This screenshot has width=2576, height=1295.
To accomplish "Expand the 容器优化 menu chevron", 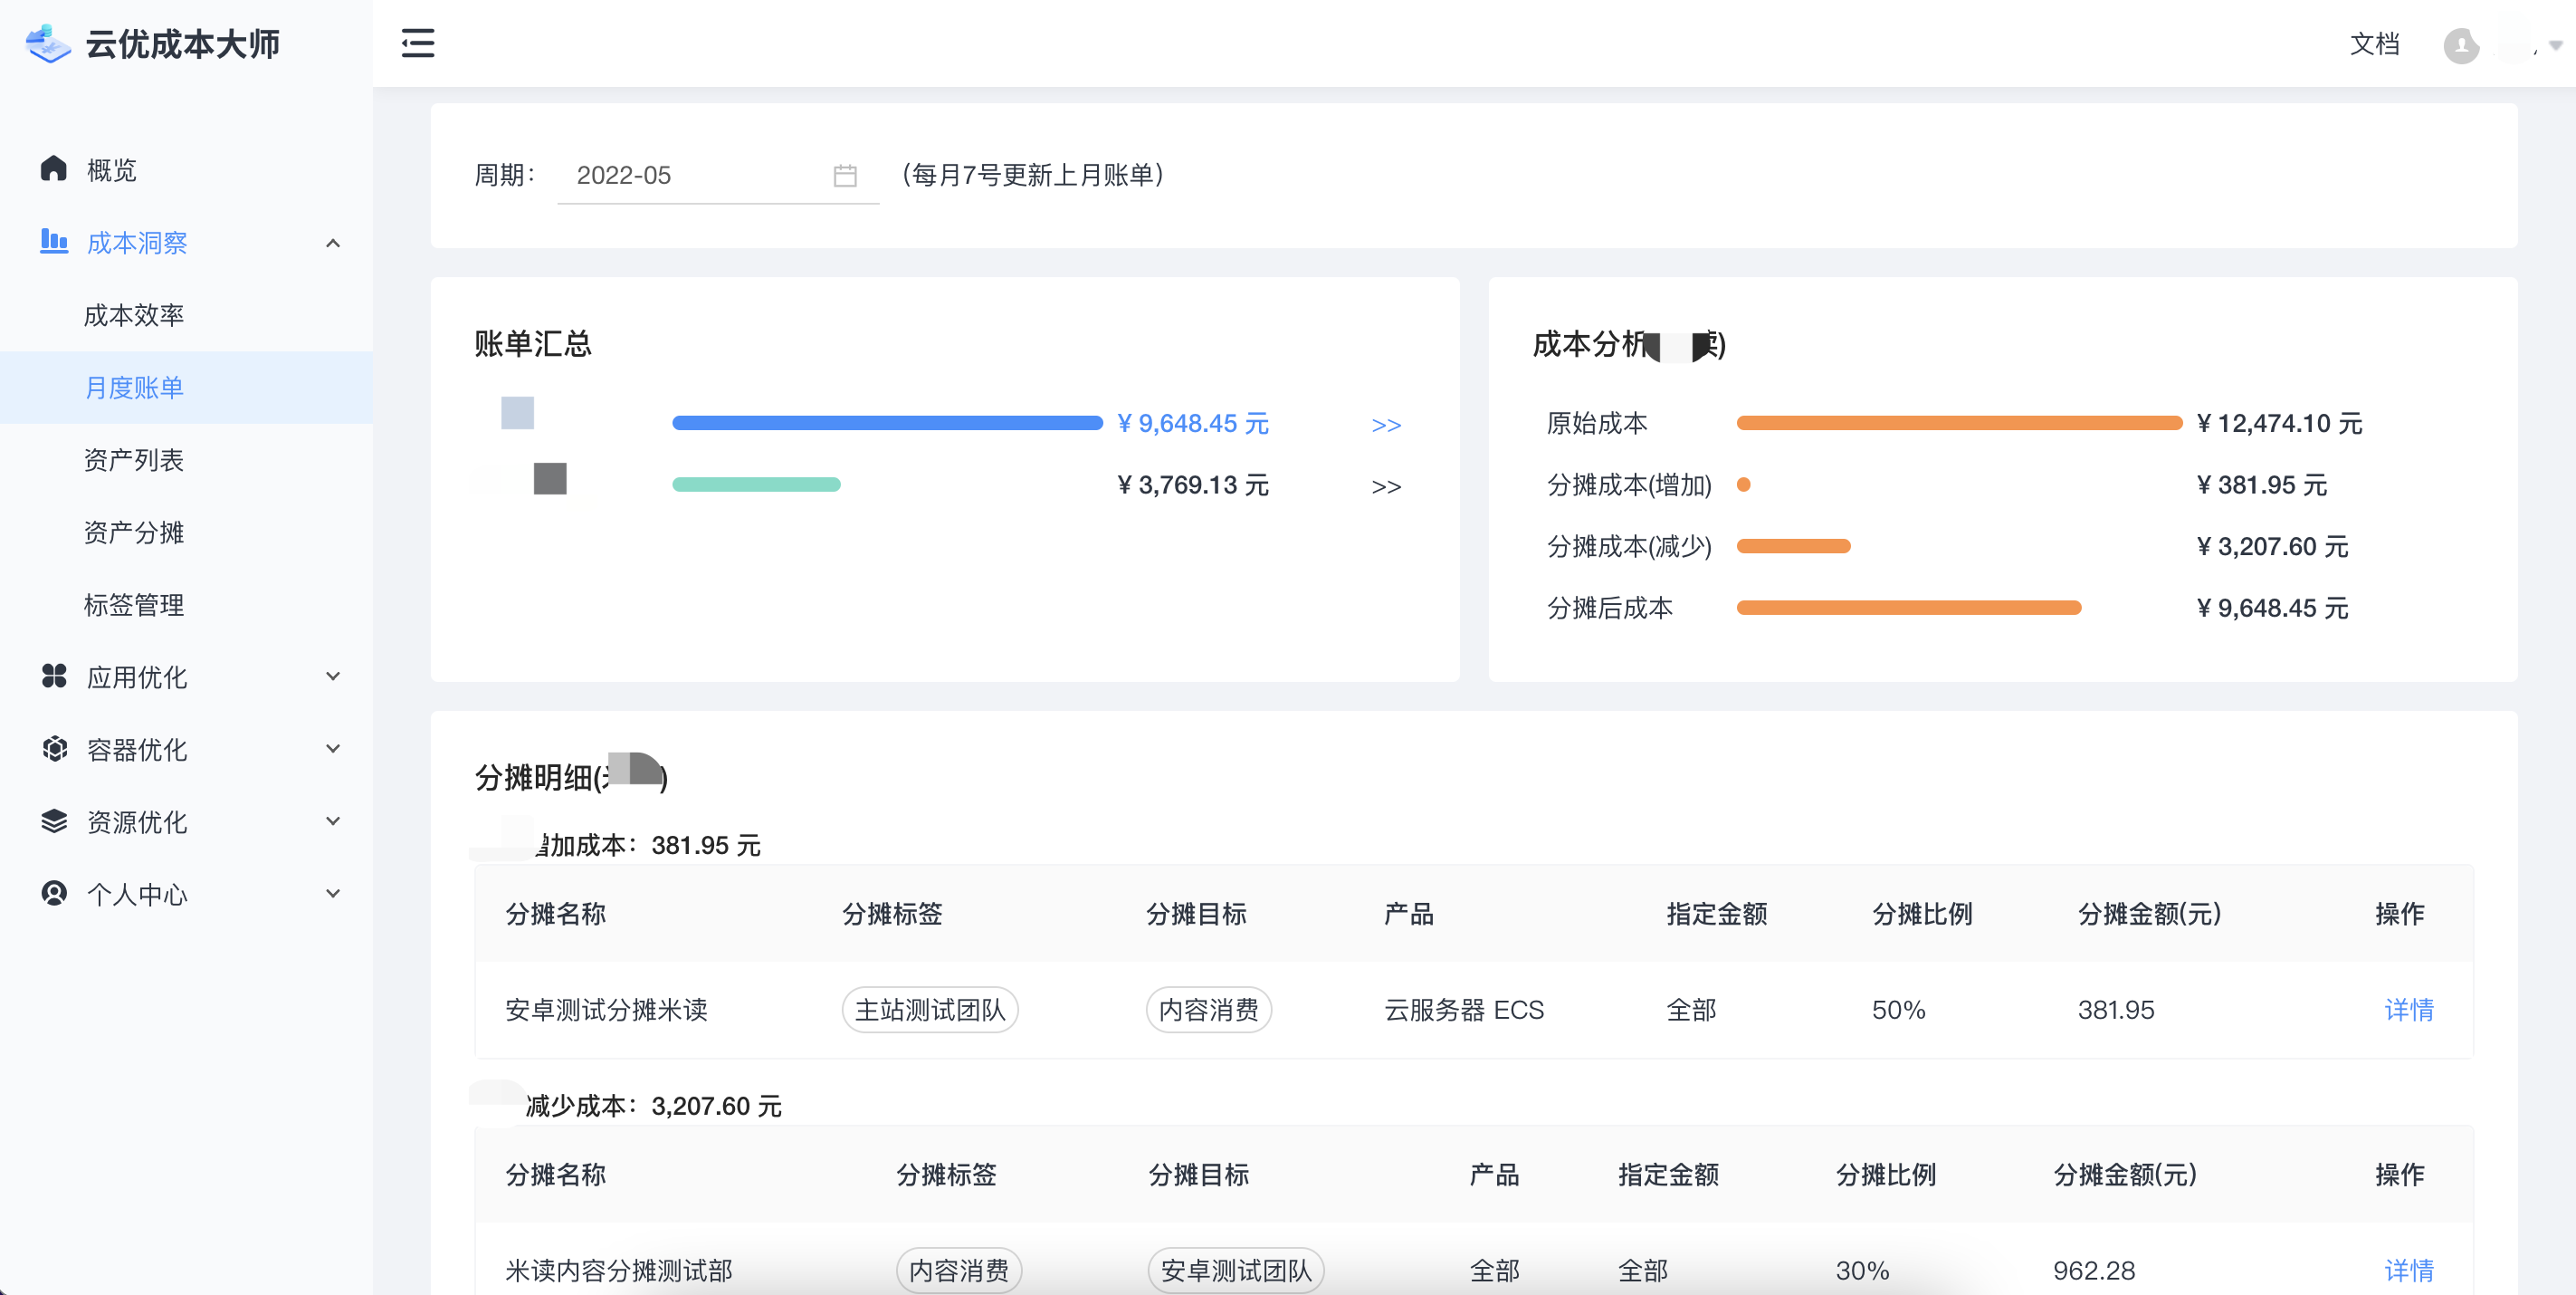I will pyautogui.click(x=333, y=749).
